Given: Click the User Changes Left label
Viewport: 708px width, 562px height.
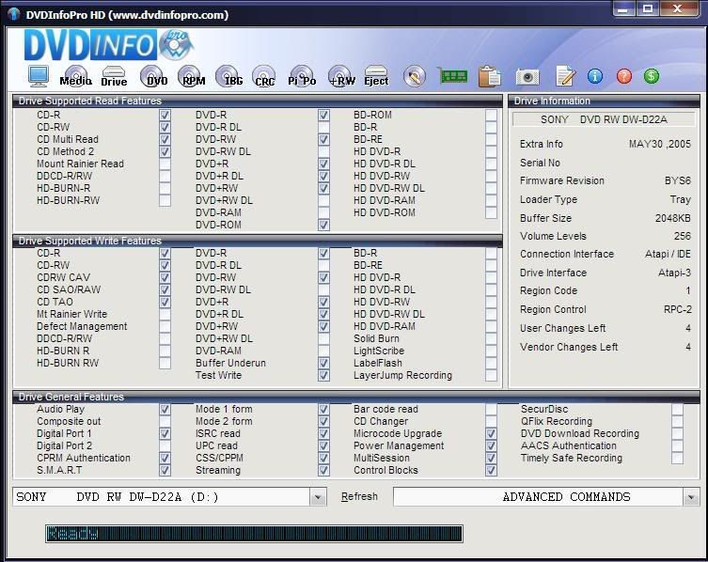Looking at the screenshot, I should click(x=562, y=328).
